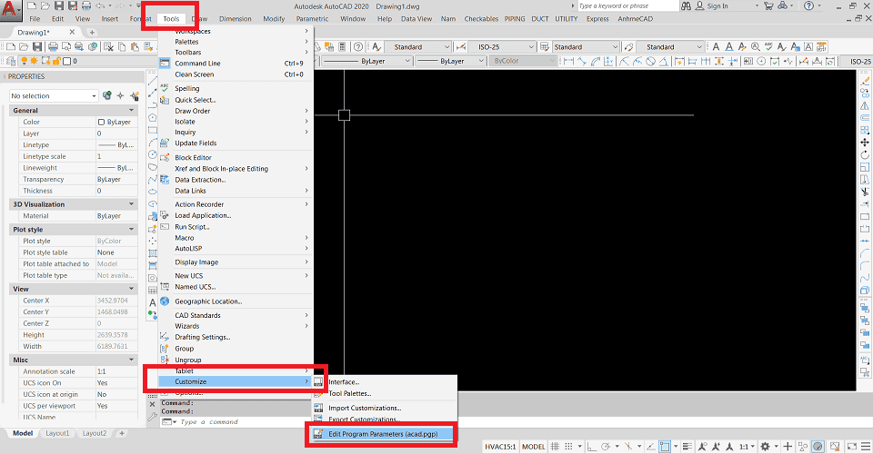The width and height of the screenshot is (873, 454).
Task: Click the Workspace switching gear icon
Action: coord(766,446)
